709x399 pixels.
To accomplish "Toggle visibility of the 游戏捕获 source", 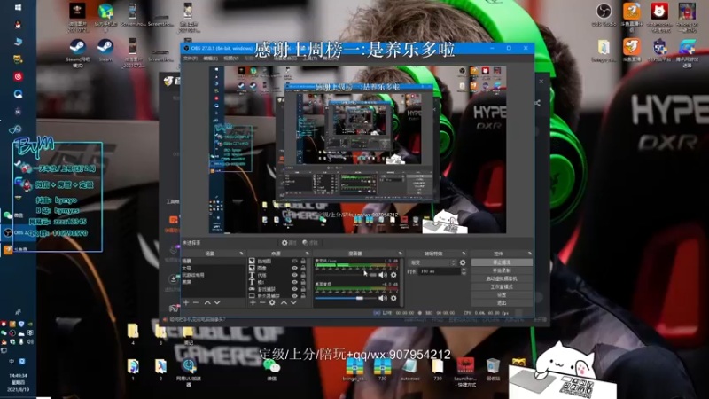I will (x=294, y=289).
